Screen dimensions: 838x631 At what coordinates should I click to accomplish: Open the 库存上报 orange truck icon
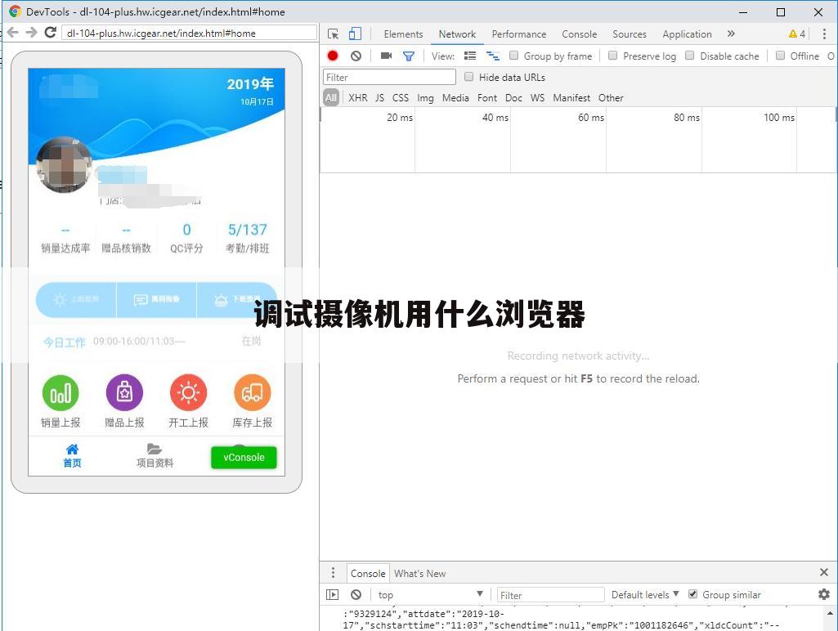click(253, 392)
